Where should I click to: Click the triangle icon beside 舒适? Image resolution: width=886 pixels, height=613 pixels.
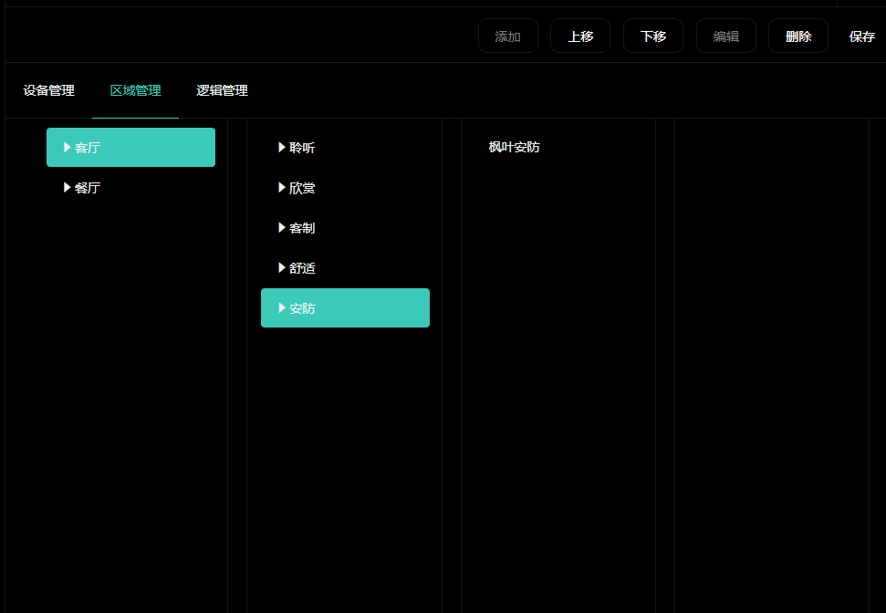(282, 267)
